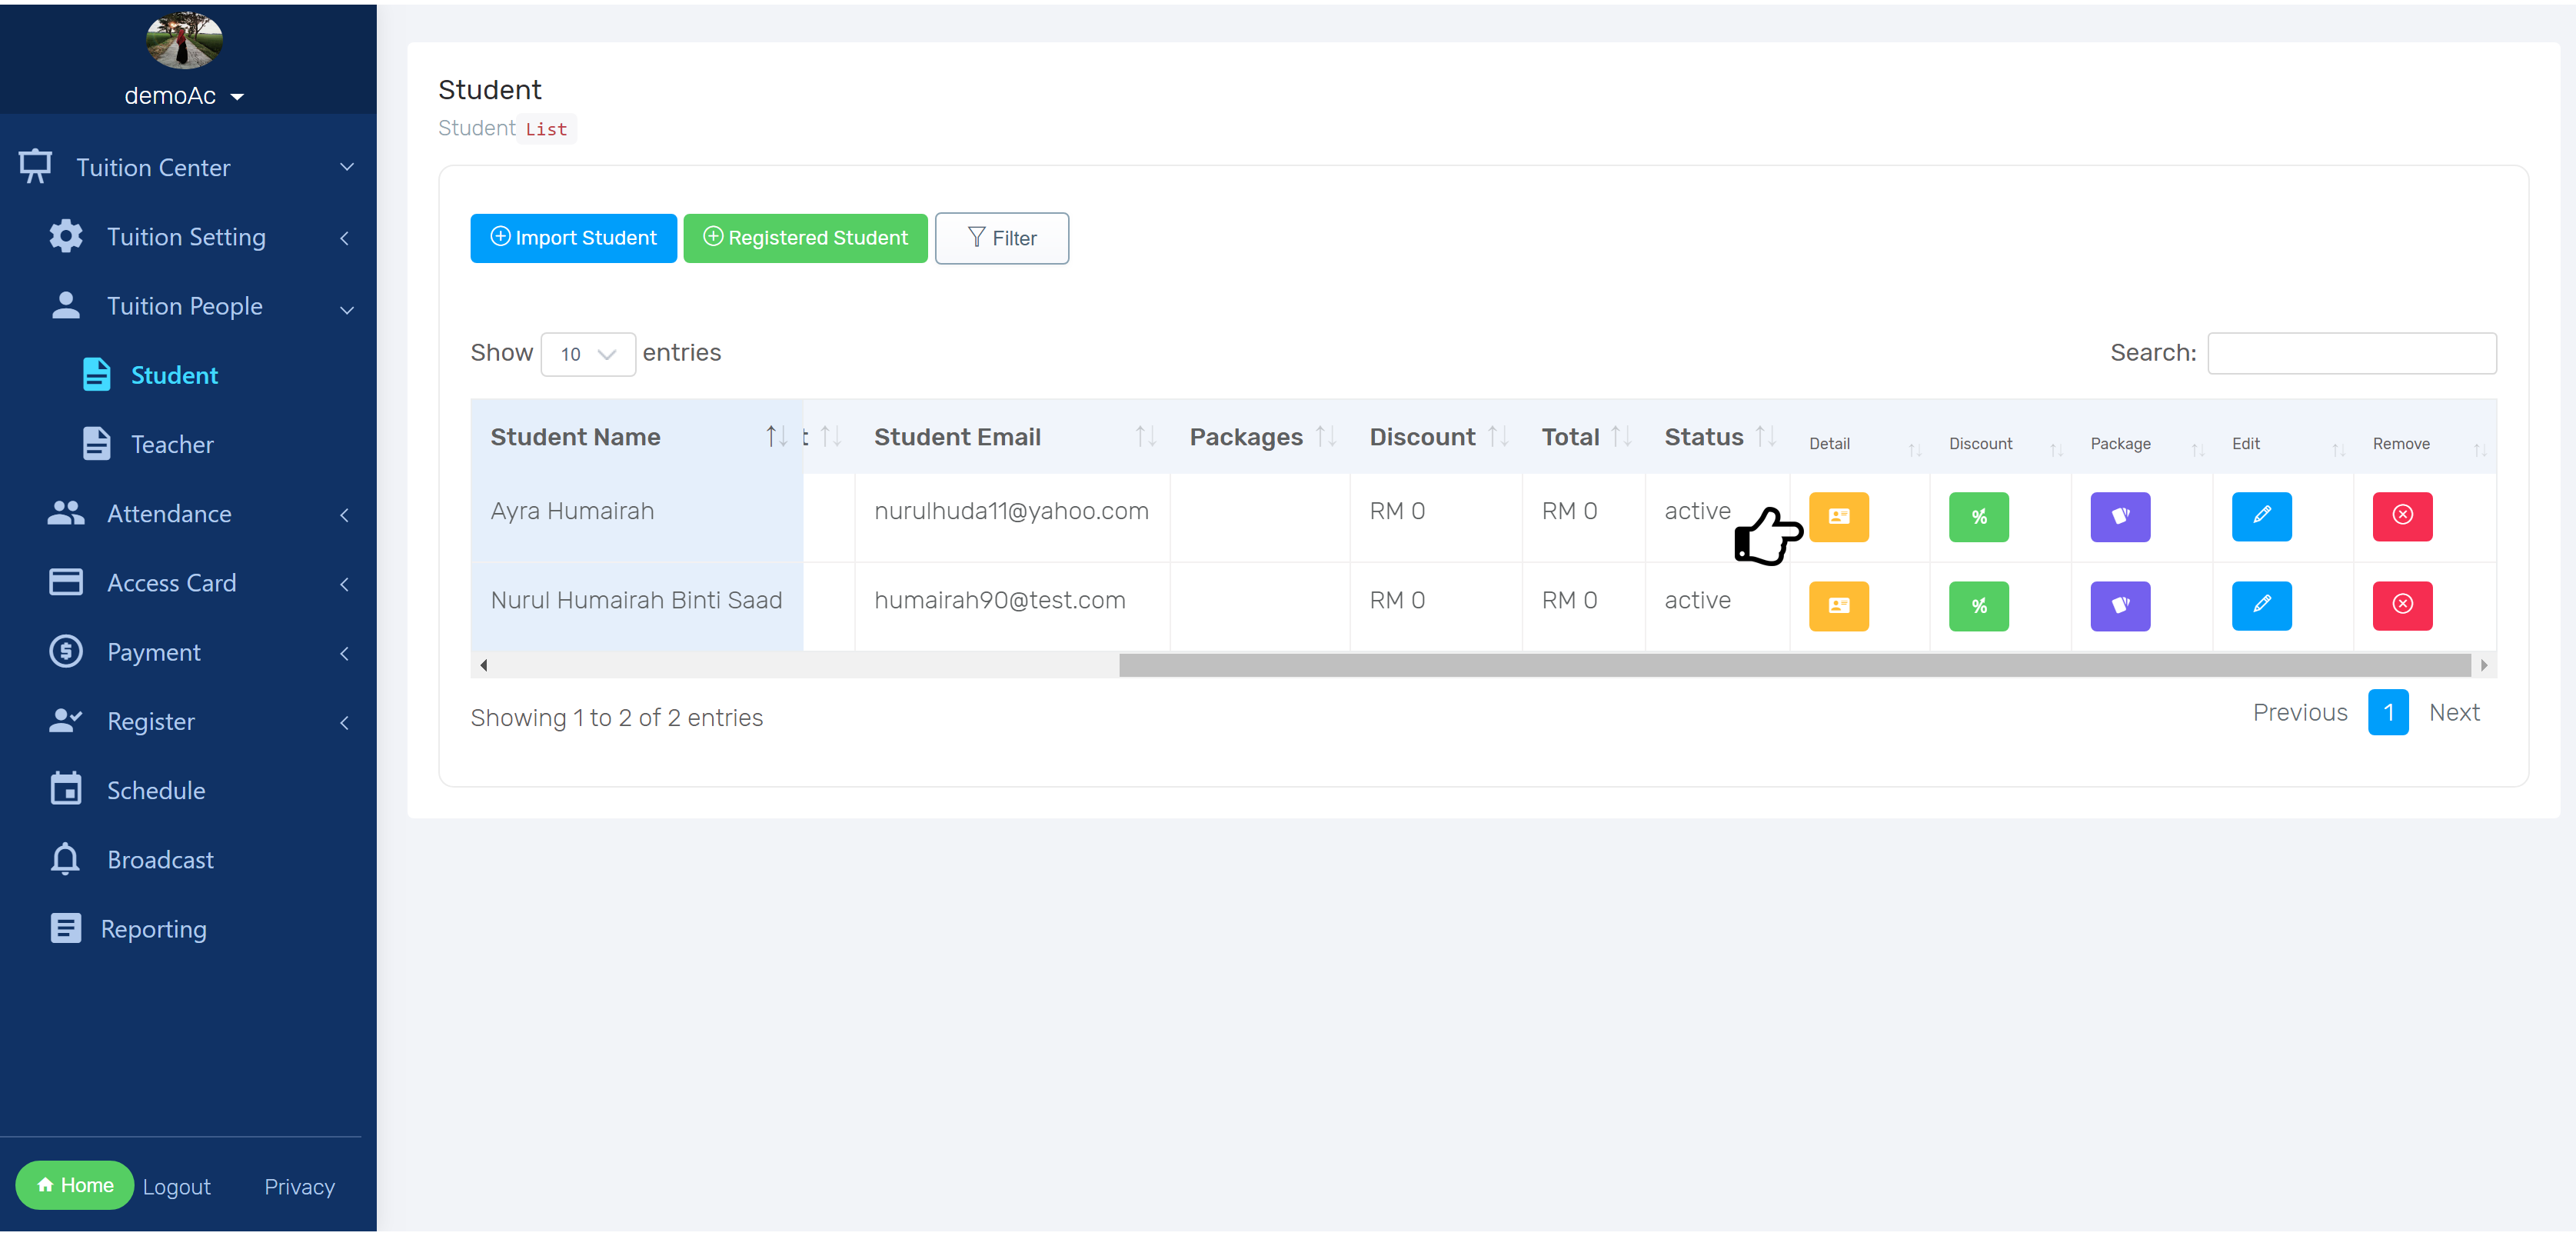Expand the Payment chevron
Viewport: 2576px width, 1236px height.
(x=345, y=653)
